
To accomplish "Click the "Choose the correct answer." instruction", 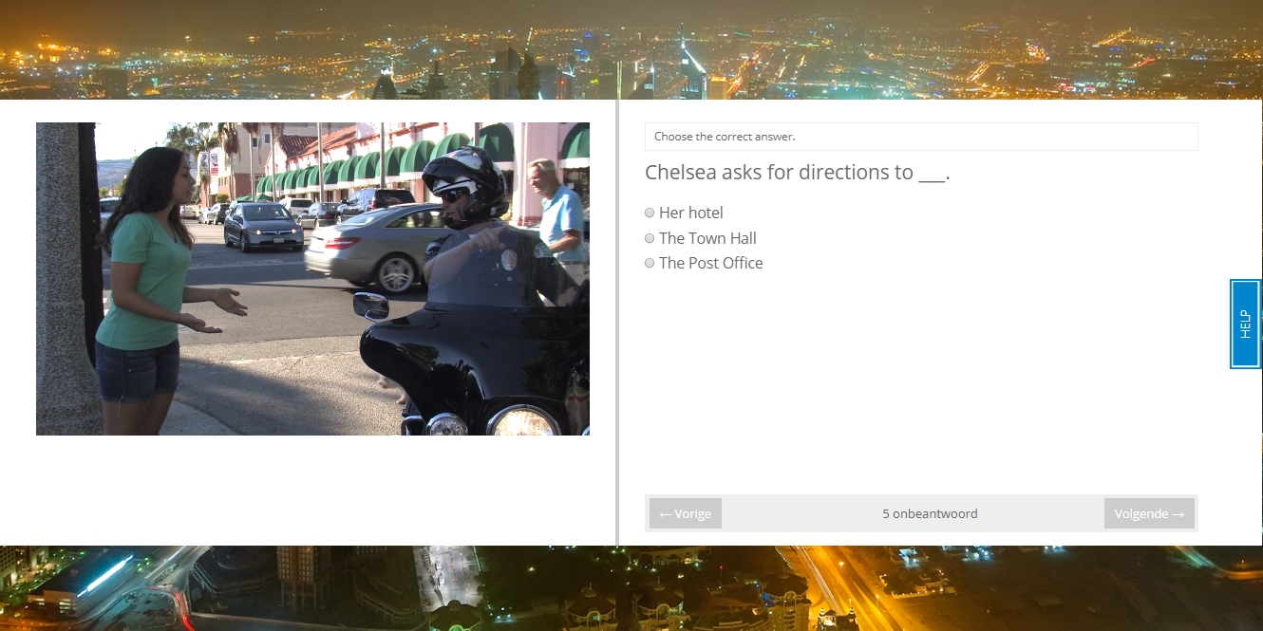I will pos(725,137).
